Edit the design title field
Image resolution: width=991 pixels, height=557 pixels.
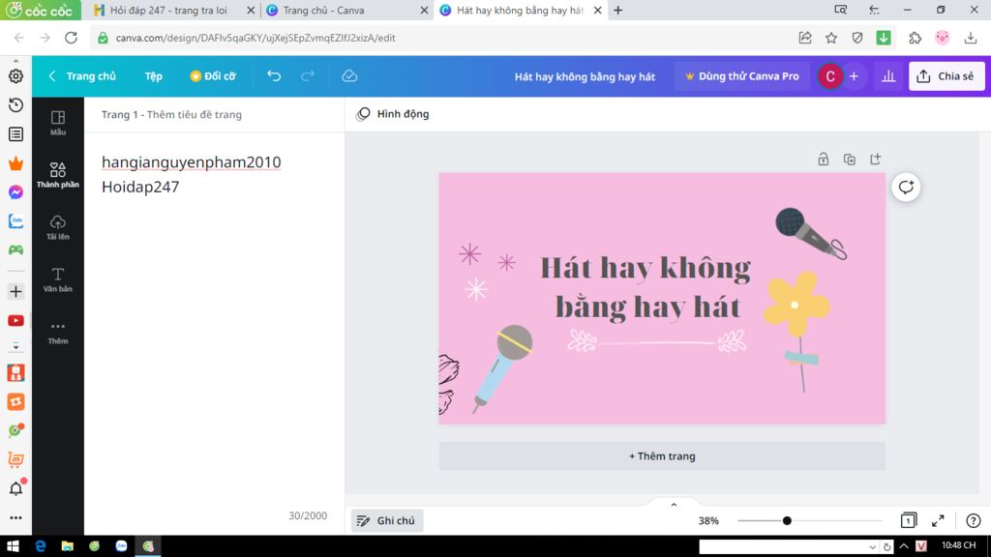585,76
